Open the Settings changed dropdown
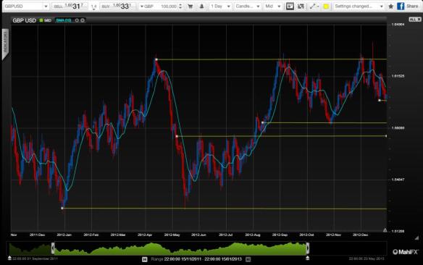Screen dimensions: 423x265 coord(359,7)
